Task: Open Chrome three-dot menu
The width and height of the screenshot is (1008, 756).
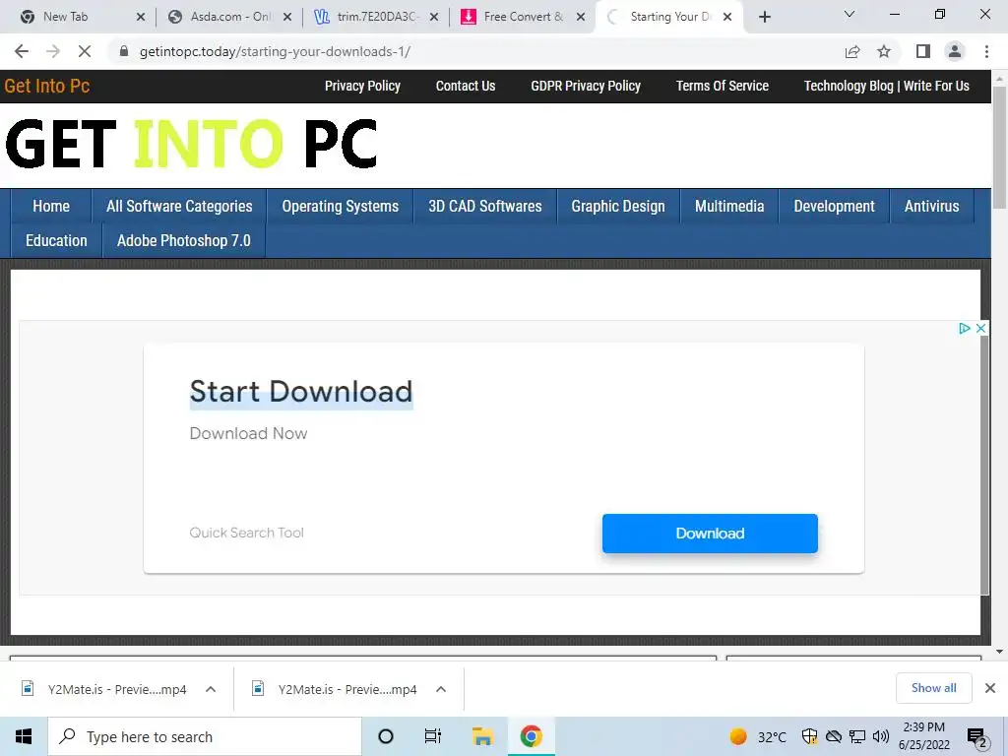Action: (986, 51)
